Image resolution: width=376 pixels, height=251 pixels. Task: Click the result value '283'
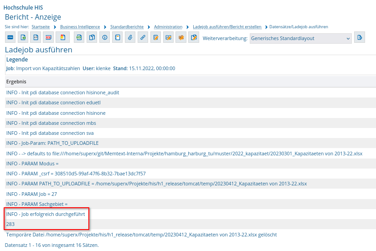click(x=10, y=224)
